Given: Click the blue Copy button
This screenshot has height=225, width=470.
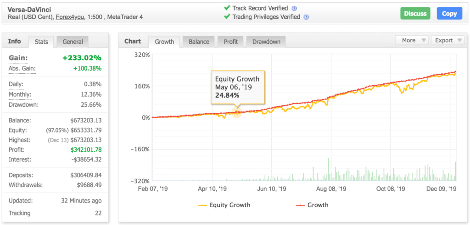Looking at the screenshot, I should (x=449, y=13).
